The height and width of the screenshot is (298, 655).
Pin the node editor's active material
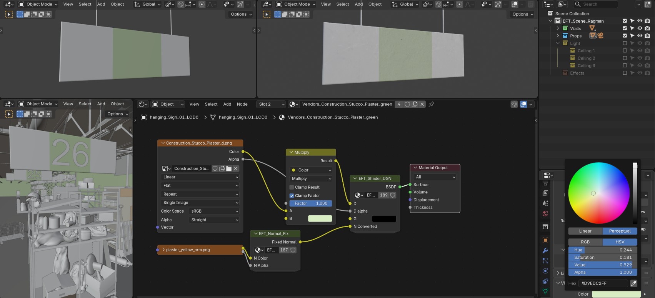pyautogui.click(x=431, y=104)
